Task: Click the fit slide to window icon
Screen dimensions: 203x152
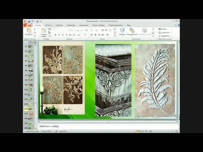Action: coord(176,131)
